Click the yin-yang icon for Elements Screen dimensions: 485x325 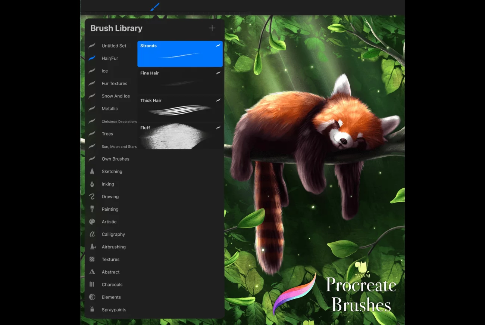click(92, 297)
